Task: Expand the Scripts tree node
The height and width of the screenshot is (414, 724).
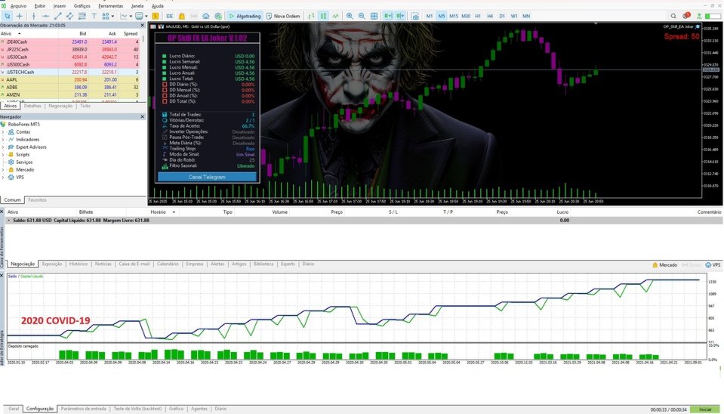Action: [3, 155]
